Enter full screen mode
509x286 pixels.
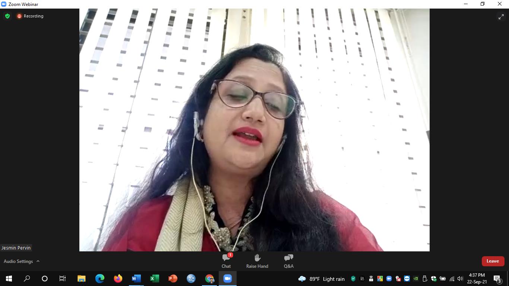tap(501, 16)
